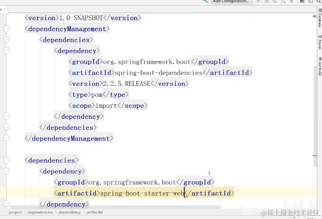Click fold marker at last closing dependency tag
322x219 pixels.
tap(6, 204)
